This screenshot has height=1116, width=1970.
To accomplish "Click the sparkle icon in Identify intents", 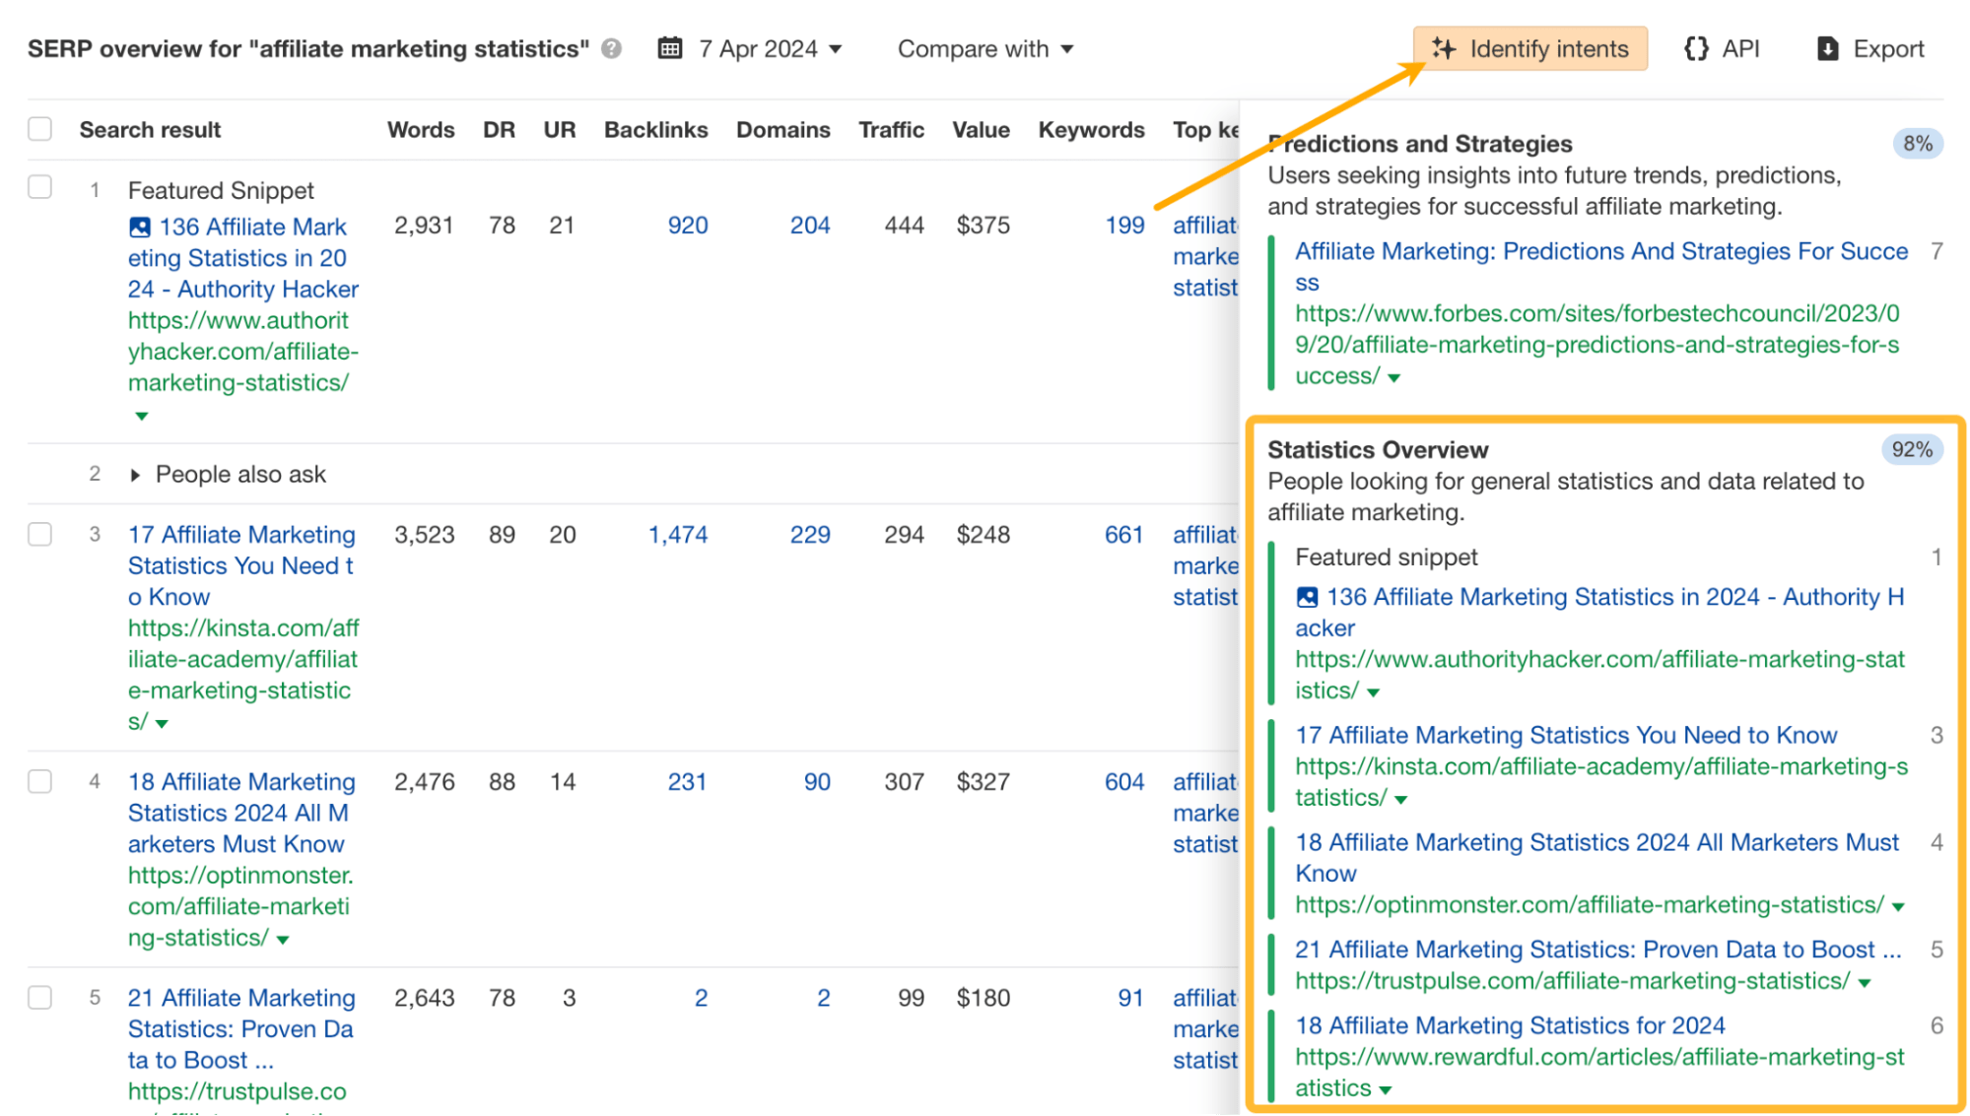I will 1444,48.
